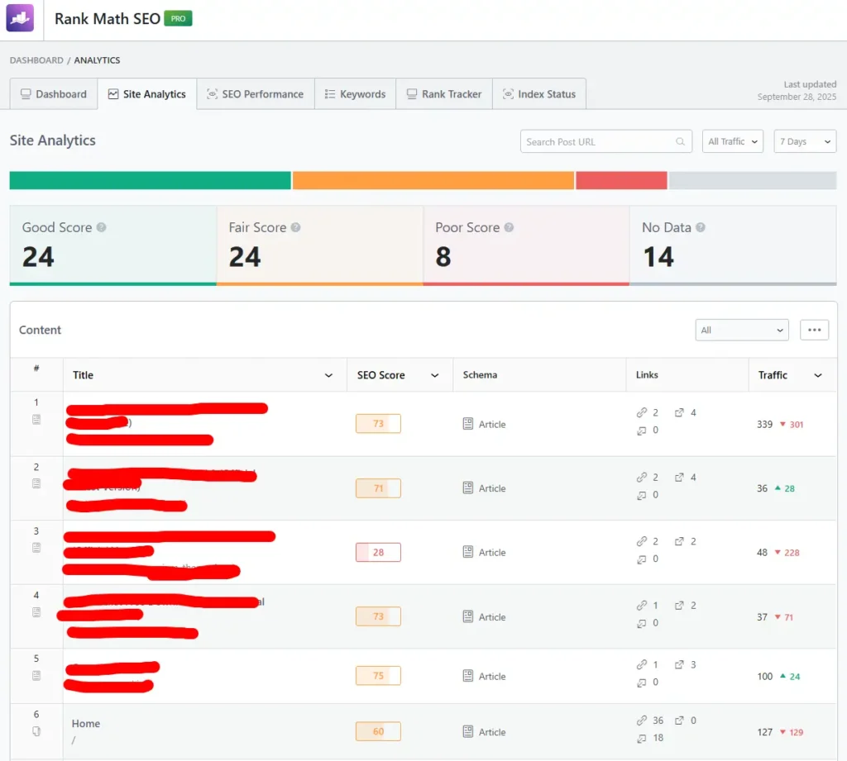Sort by the SEO Score column chevron
Viewport: 847px width, 761px height.
[435, 376]
